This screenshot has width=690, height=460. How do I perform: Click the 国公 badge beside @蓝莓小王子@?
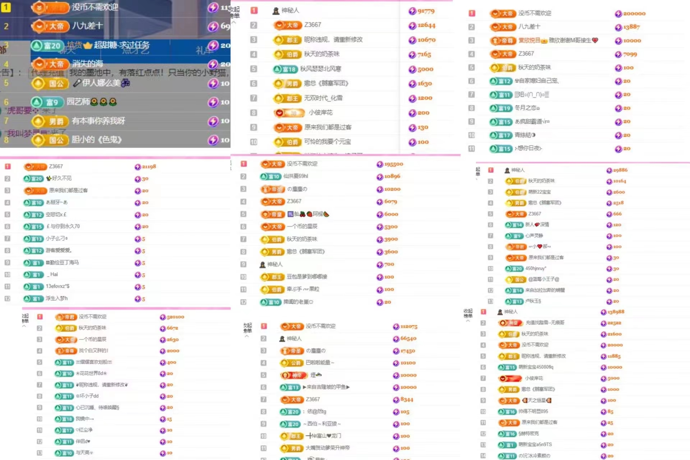coord(516,280)
